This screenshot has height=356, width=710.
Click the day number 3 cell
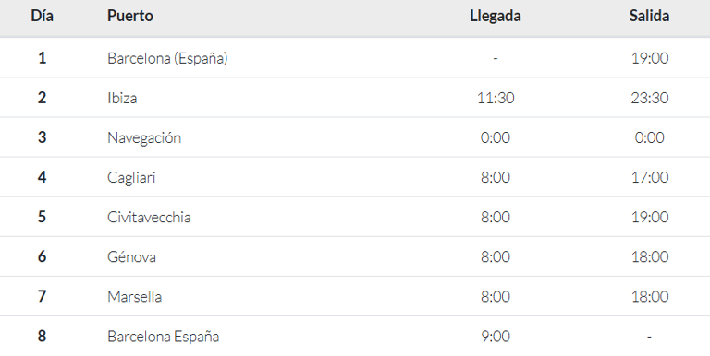43,137
